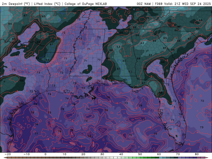Click the "0" label on the color scale
The width and height of the screenshot is (212, 159).
click(45, 154)
